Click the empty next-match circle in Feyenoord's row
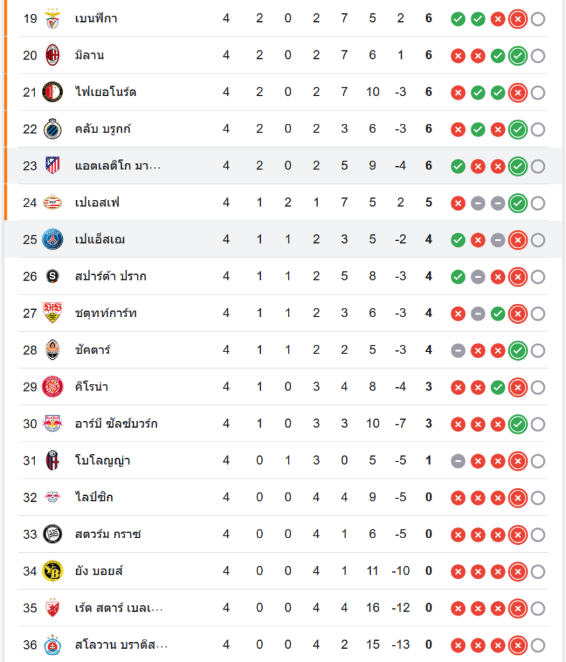Viewport: 566px width, 662px height. point(538,93)
